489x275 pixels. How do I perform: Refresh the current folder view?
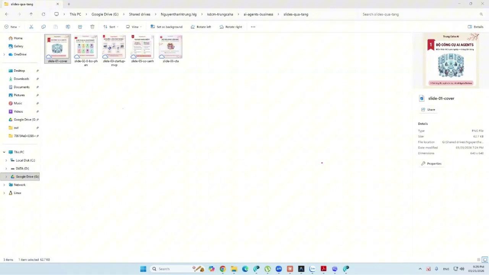click(x=43, y=14)
